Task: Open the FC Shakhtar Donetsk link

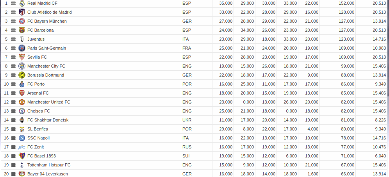Action: pos(48,120)
